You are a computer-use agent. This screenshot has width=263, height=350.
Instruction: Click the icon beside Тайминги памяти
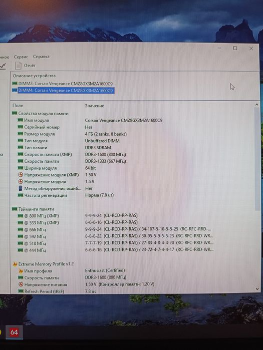[15, 209]
